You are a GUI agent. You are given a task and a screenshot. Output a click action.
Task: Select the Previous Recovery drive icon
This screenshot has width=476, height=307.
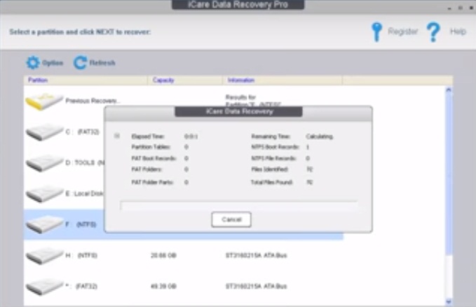pyautogui.click(x=44, y=102)
